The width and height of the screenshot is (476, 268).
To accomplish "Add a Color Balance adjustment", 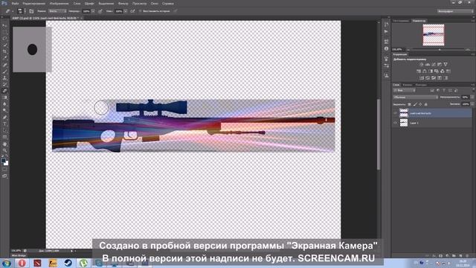I will 425,71.
